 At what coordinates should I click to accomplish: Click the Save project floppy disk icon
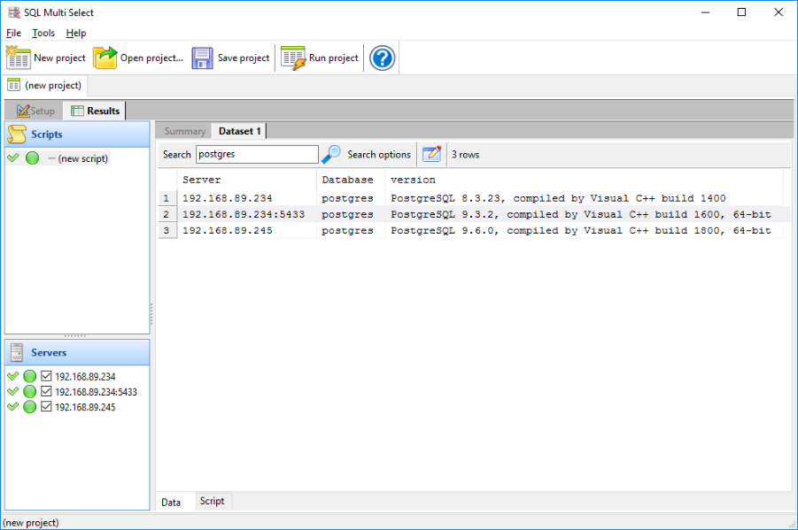(x=203, y=58)
